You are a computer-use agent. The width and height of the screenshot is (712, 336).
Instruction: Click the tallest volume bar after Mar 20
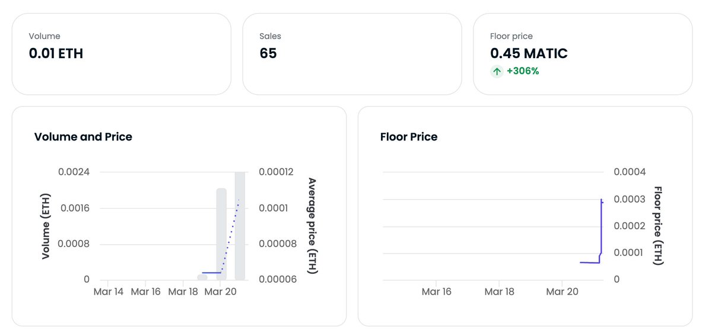[240, 226]
